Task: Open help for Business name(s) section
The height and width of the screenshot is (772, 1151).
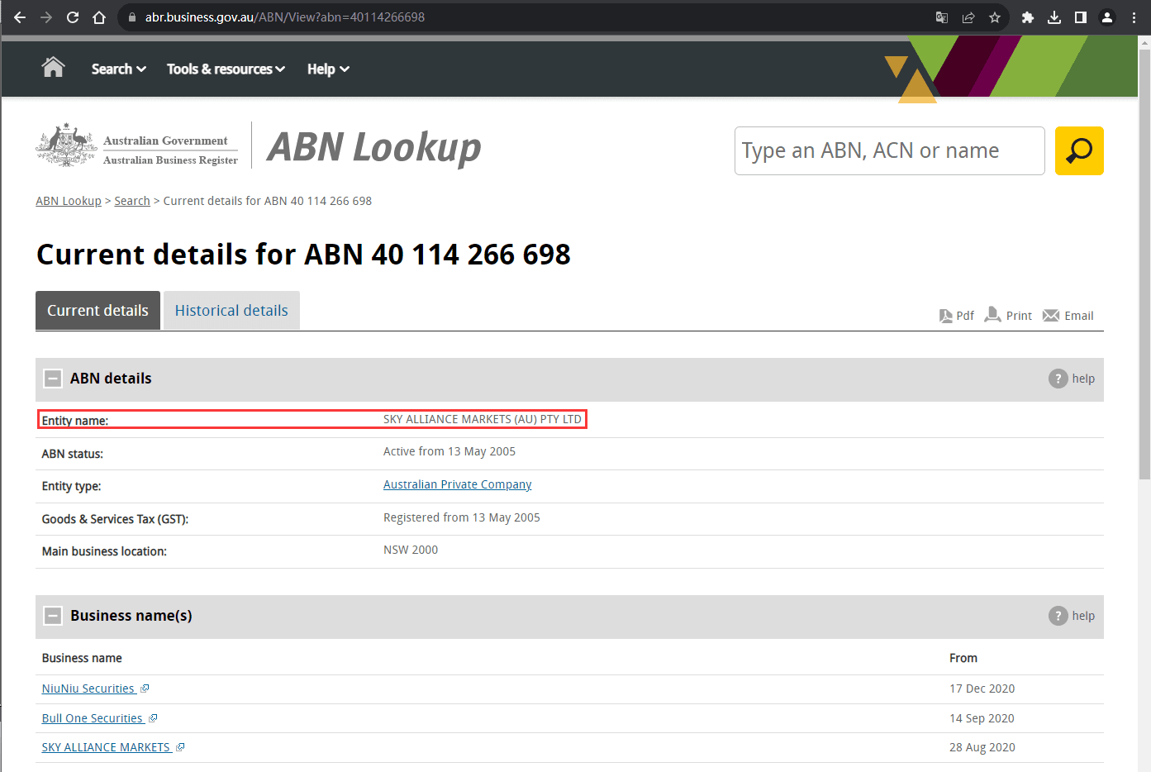Action: (1072, 616)
